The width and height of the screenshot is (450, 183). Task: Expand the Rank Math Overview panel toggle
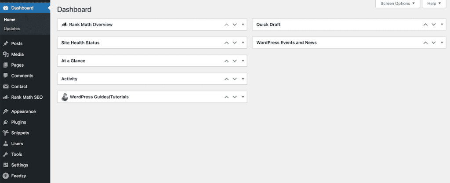pos(243,25)
